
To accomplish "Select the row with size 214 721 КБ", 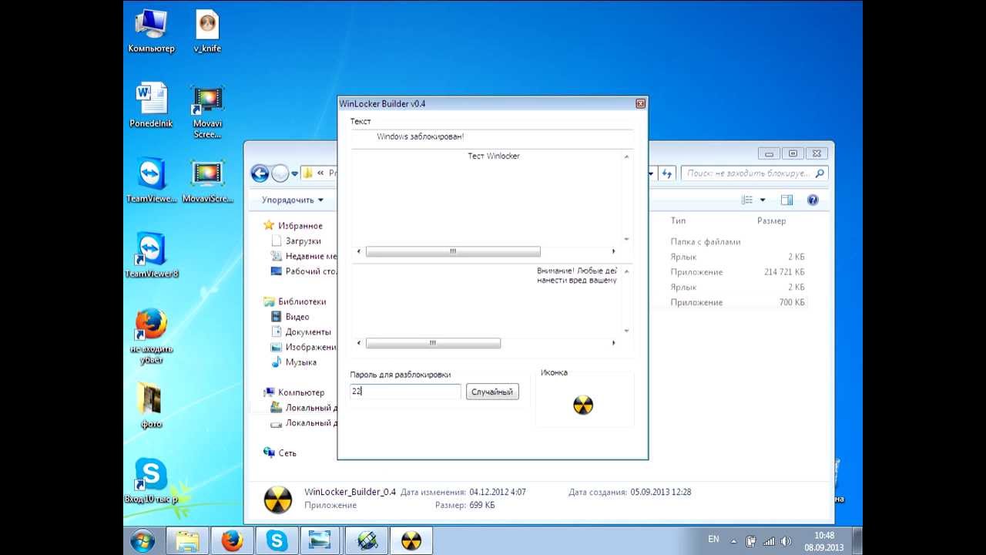I will click(738, 272).
